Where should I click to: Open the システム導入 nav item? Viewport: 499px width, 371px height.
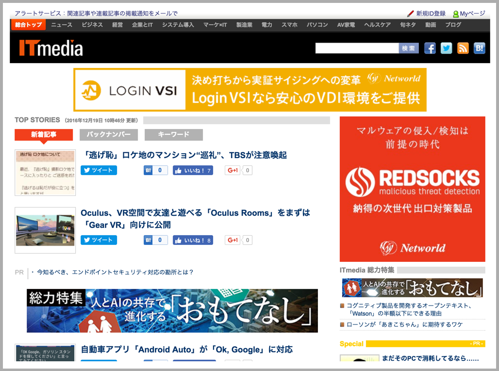point(178,25)
